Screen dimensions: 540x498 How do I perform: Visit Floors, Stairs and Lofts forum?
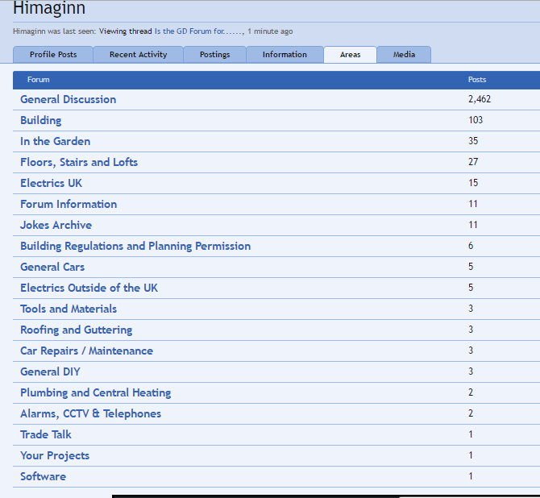tap(79, 162)
